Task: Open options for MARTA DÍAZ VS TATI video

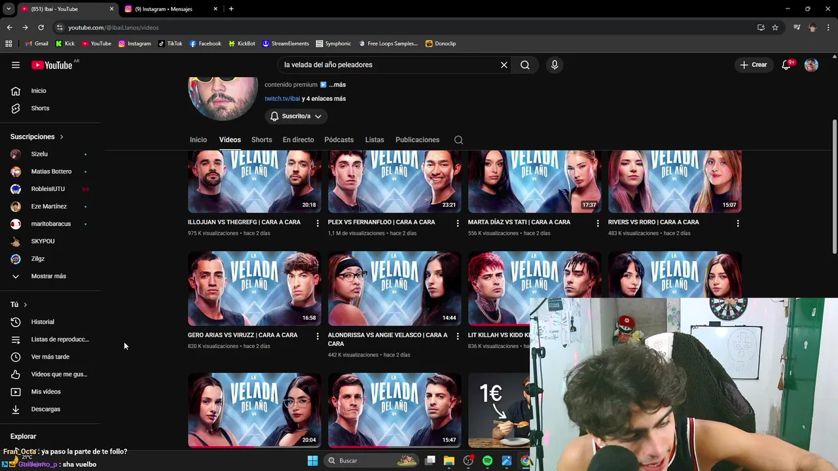Action: coord(598,223)
